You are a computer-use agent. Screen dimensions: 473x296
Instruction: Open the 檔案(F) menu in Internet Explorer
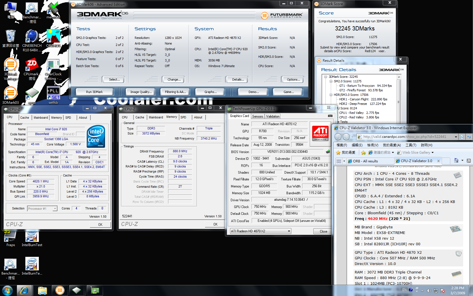tap(342, 145)
